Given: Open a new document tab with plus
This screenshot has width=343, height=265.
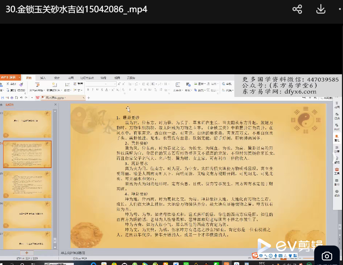Looking at the screenshot, I should point(88,98).
